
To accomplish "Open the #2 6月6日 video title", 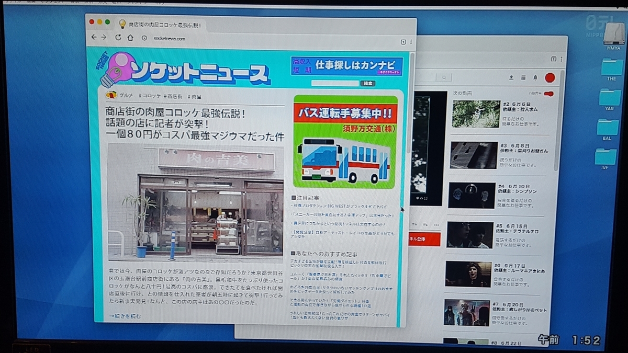I will (516, 104).
